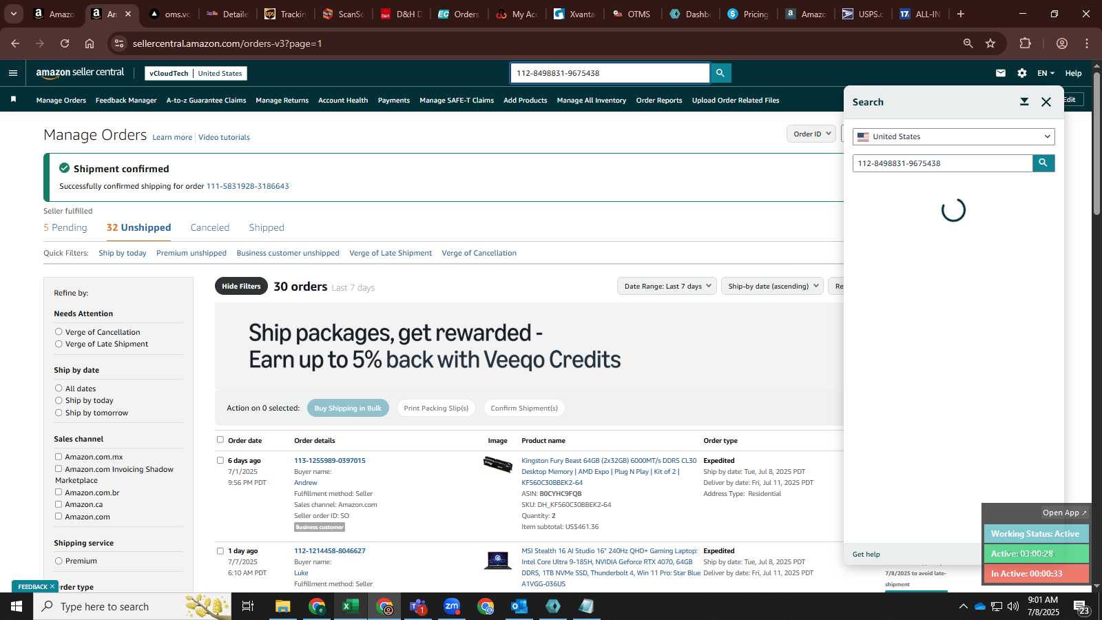Switch to the Canceled tab
This screenshot has height=620, width=1102.
pyautogui.click(x=210, y=227)
